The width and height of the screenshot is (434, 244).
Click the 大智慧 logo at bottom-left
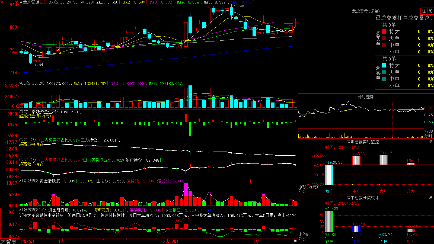coord(8,241)
